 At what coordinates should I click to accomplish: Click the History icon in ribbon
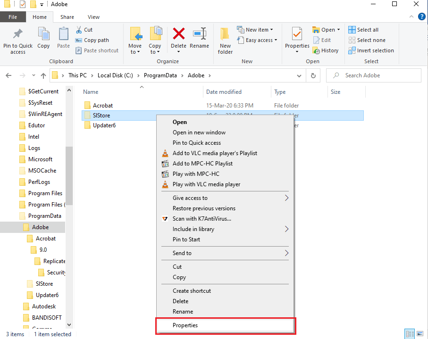pos(316,50)
